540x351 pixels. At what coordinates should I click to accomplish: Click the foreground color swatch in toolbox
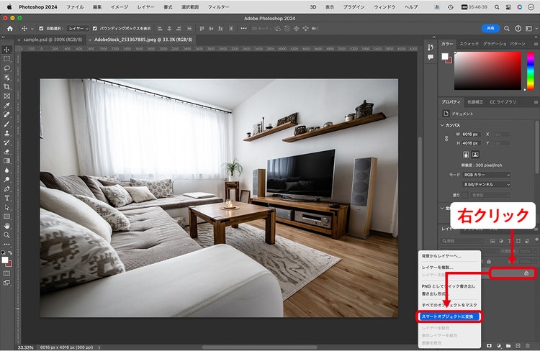pos(5,260)
